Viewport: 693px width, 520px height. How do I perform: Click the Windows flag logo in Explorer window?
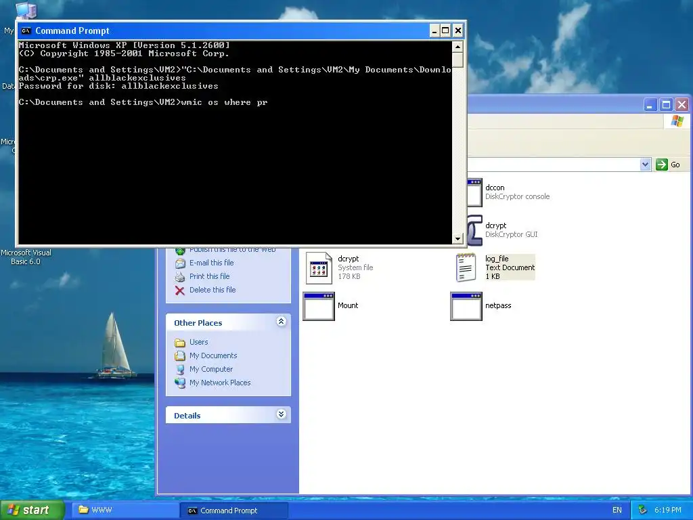click(x=677, y=121)
